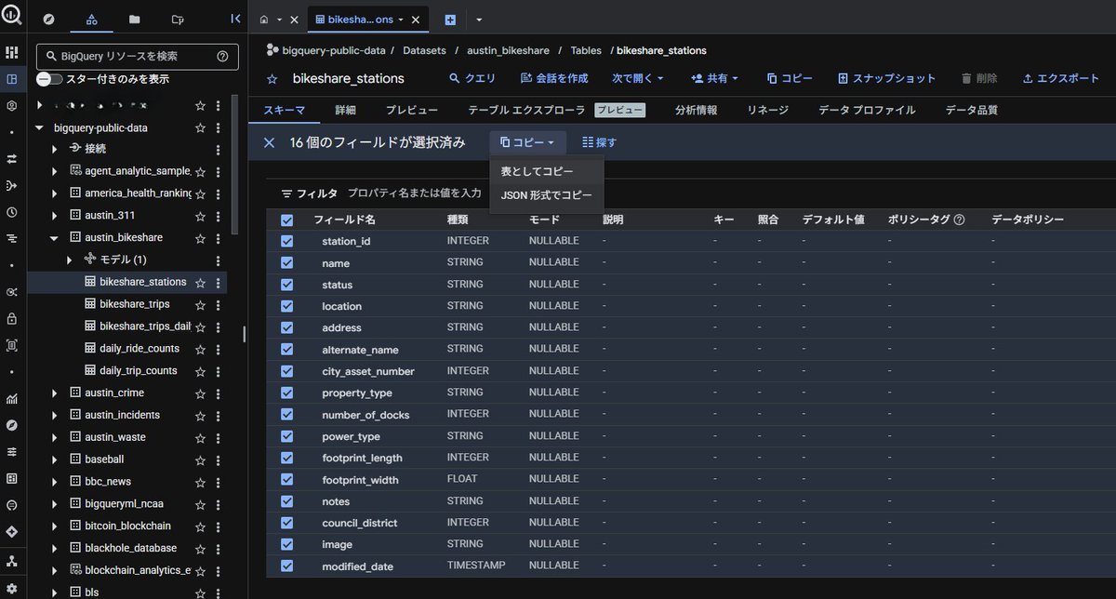Open the austin_bikeshare breadcrumb link

509,50
